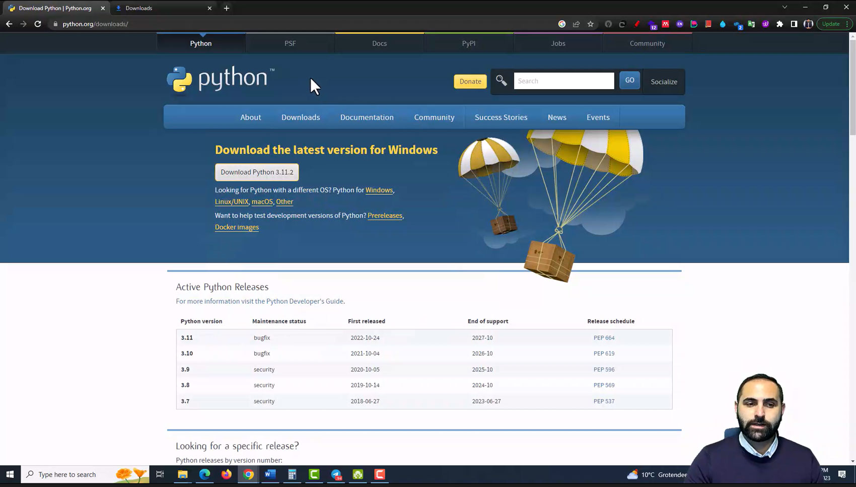Open the PEP 596 release schedule
The image size is (856, 487).
point(604,370)
